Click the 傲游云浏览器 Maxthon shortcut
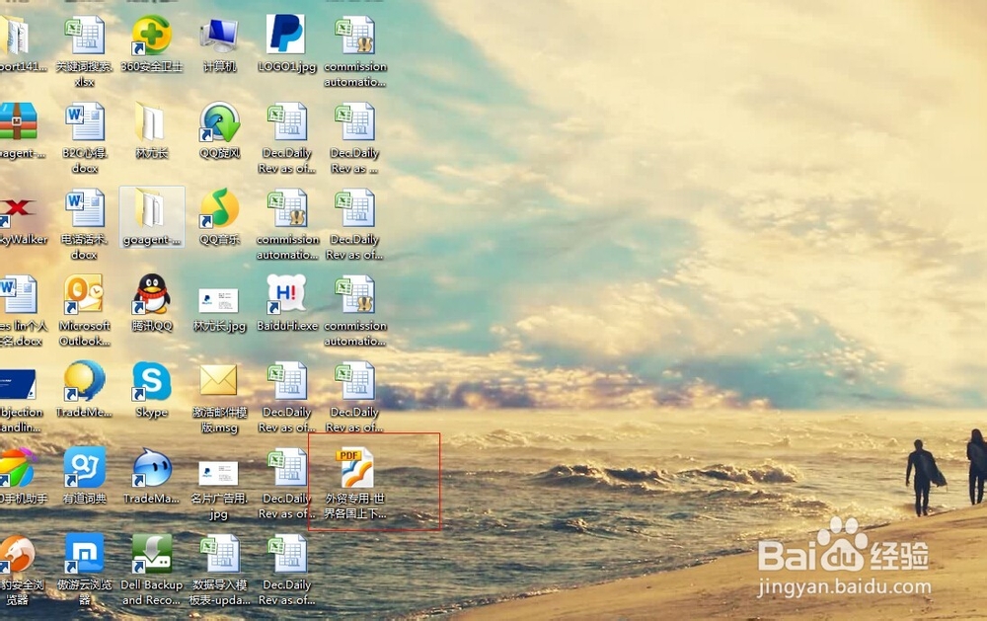This screenshot has width=987, height=621. [x=84, y=554]
